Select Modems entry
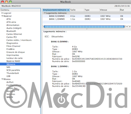 [11, 91]
